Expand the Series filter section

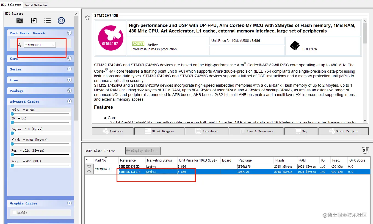[69, 69]
